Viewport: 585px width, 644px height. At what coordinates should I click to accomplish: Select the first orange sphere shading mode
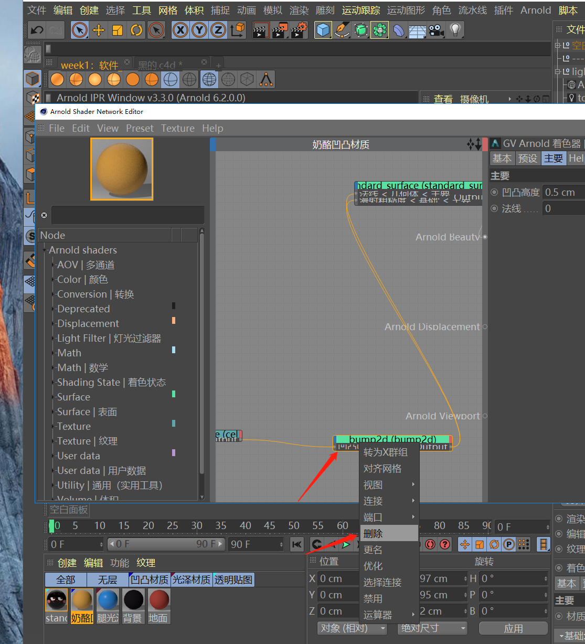pyautogui.click(x=57, y=79)
